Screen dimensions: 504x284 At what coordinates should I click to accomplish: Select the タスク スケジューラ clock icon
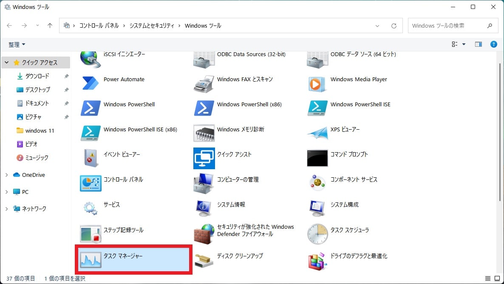click(x=317, y=234)
